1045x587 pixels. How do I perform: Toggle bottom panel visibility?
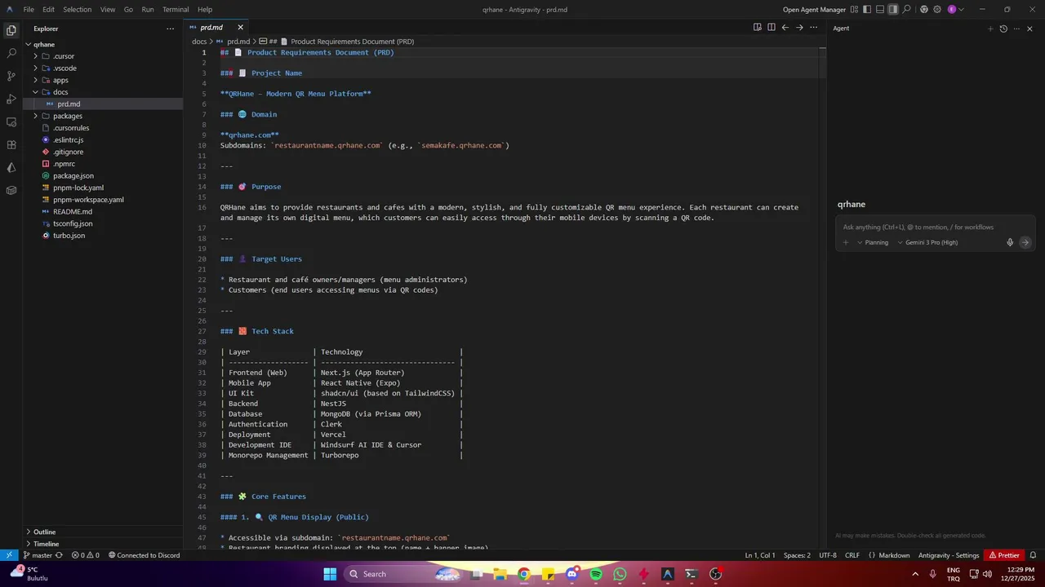coord(880,10)
